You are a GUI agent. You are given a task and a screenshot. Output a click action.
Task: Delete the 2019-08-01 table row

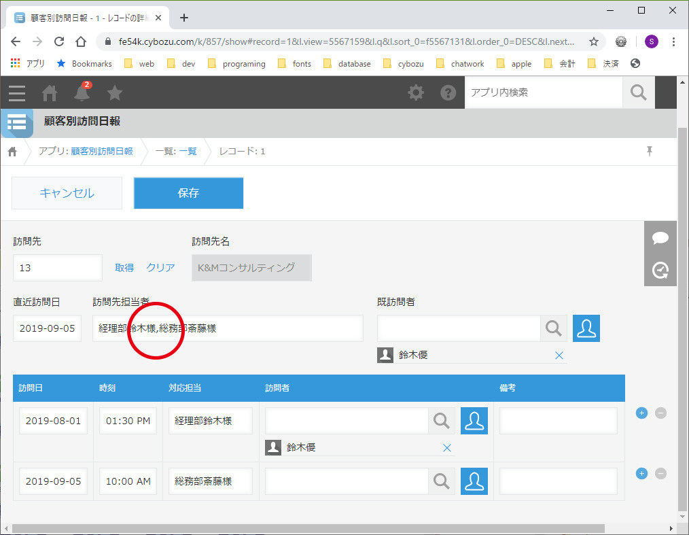pos(660,413)
